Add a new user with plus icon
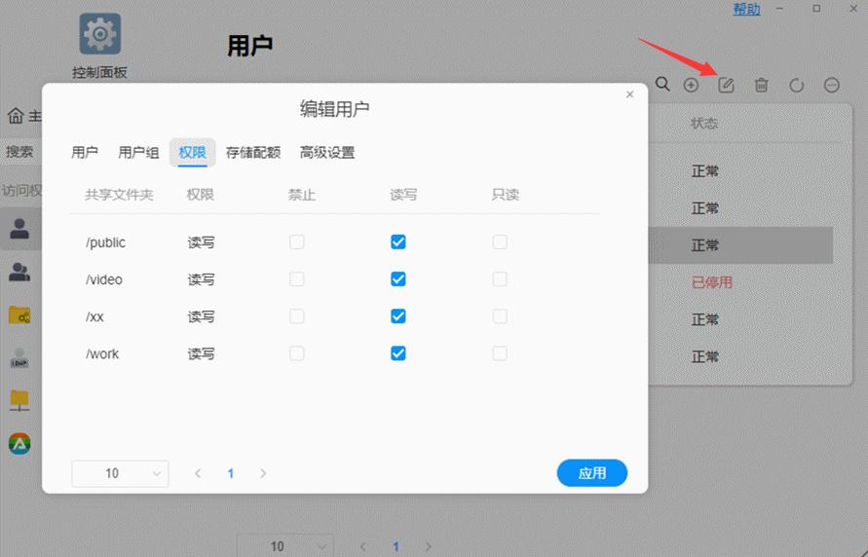 point(691,85)
